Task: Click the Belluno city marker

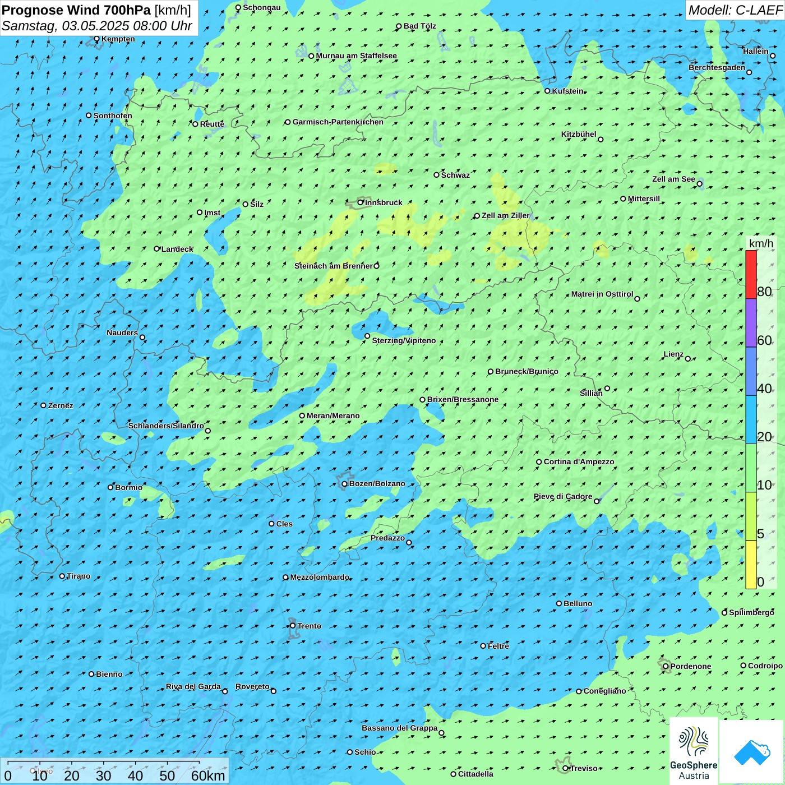Action: [558, 603]
